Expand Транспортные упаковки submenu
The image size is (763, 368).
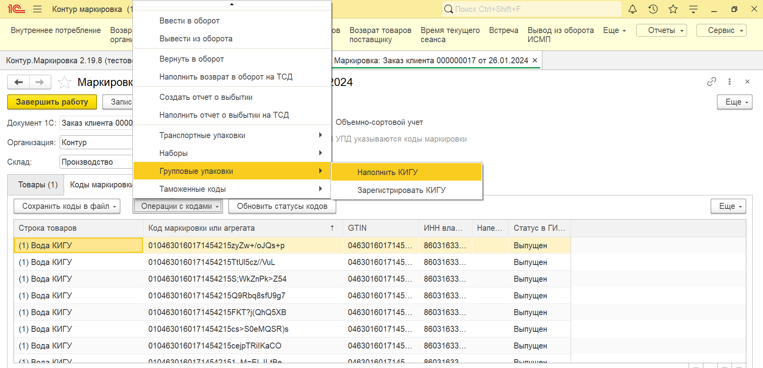coord(232,135)
